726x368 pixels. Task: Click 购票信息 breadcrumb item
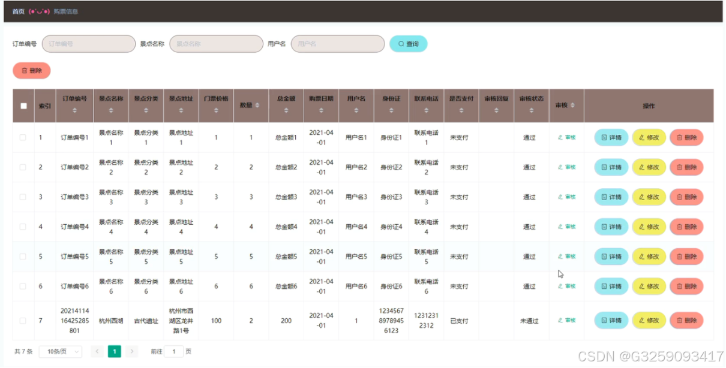(x=65, y=11)
